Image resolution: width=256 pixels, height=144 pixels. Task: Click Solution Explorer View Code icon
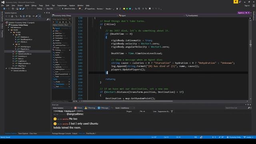point(34,16)
